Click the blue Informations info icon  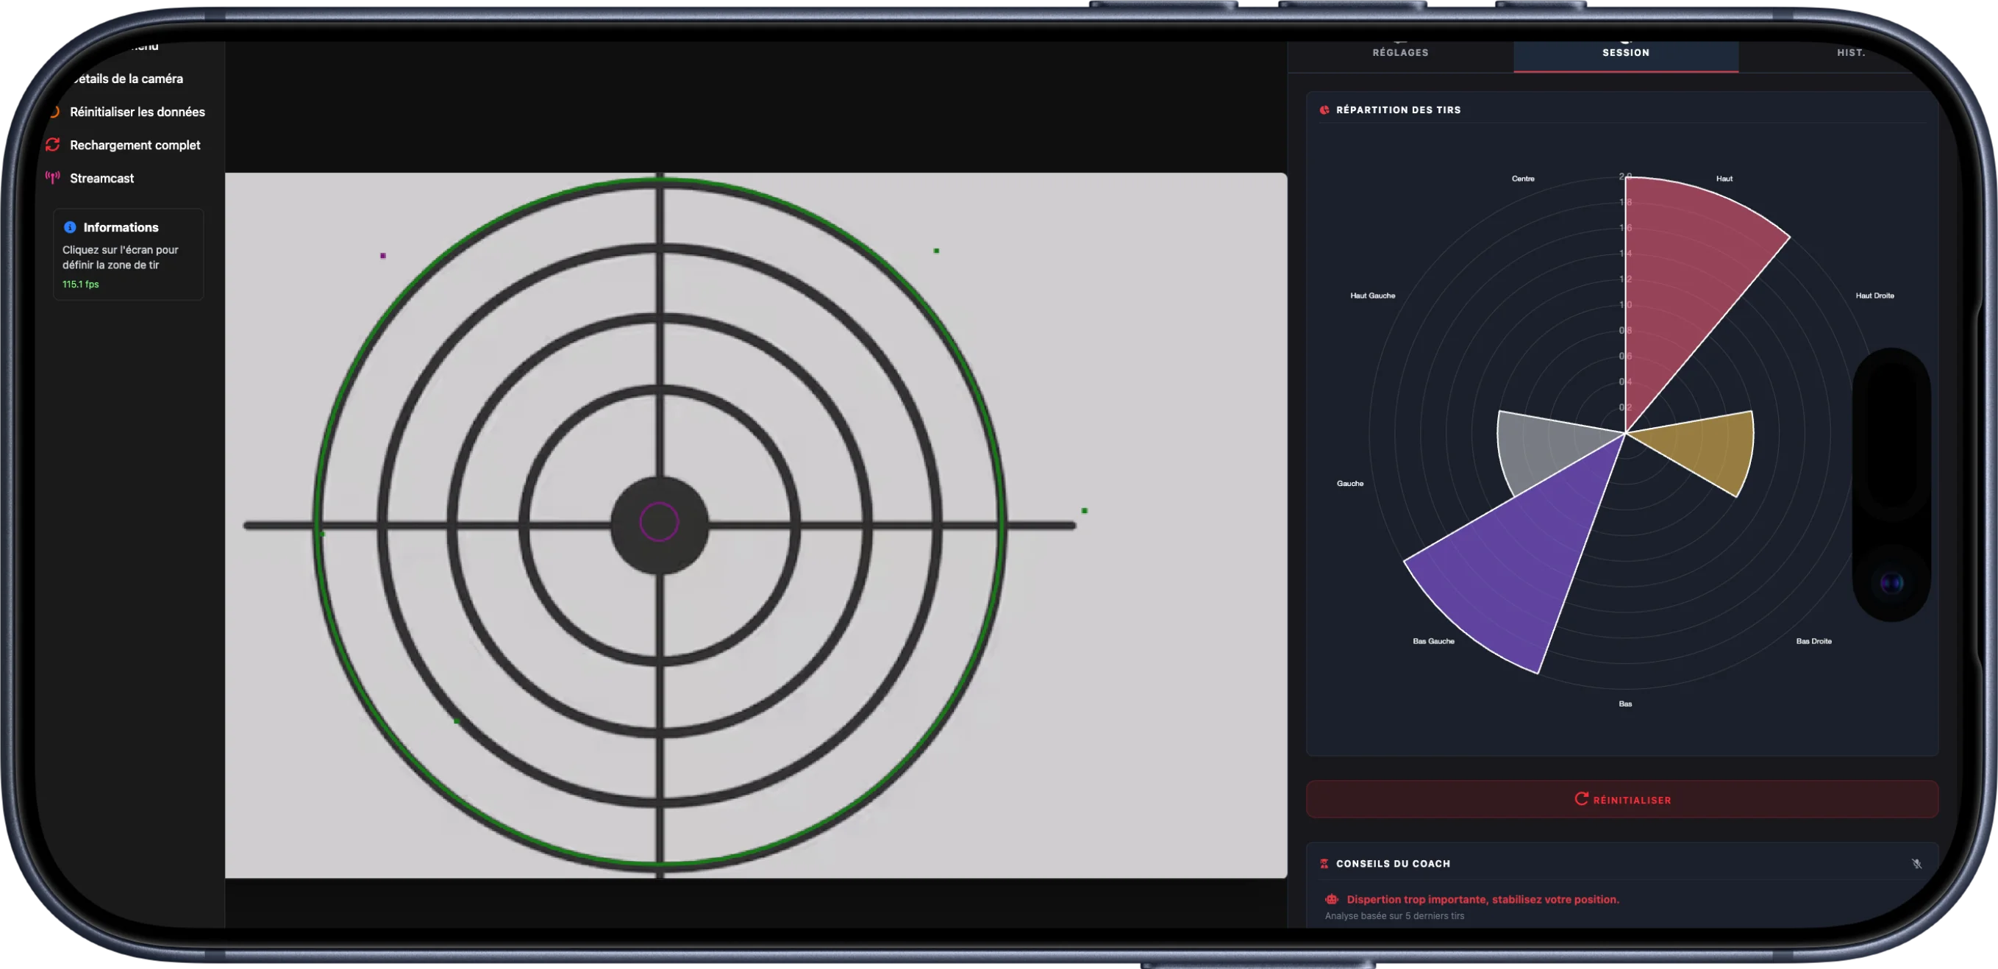pyautogui.click(x=70, y=227)
